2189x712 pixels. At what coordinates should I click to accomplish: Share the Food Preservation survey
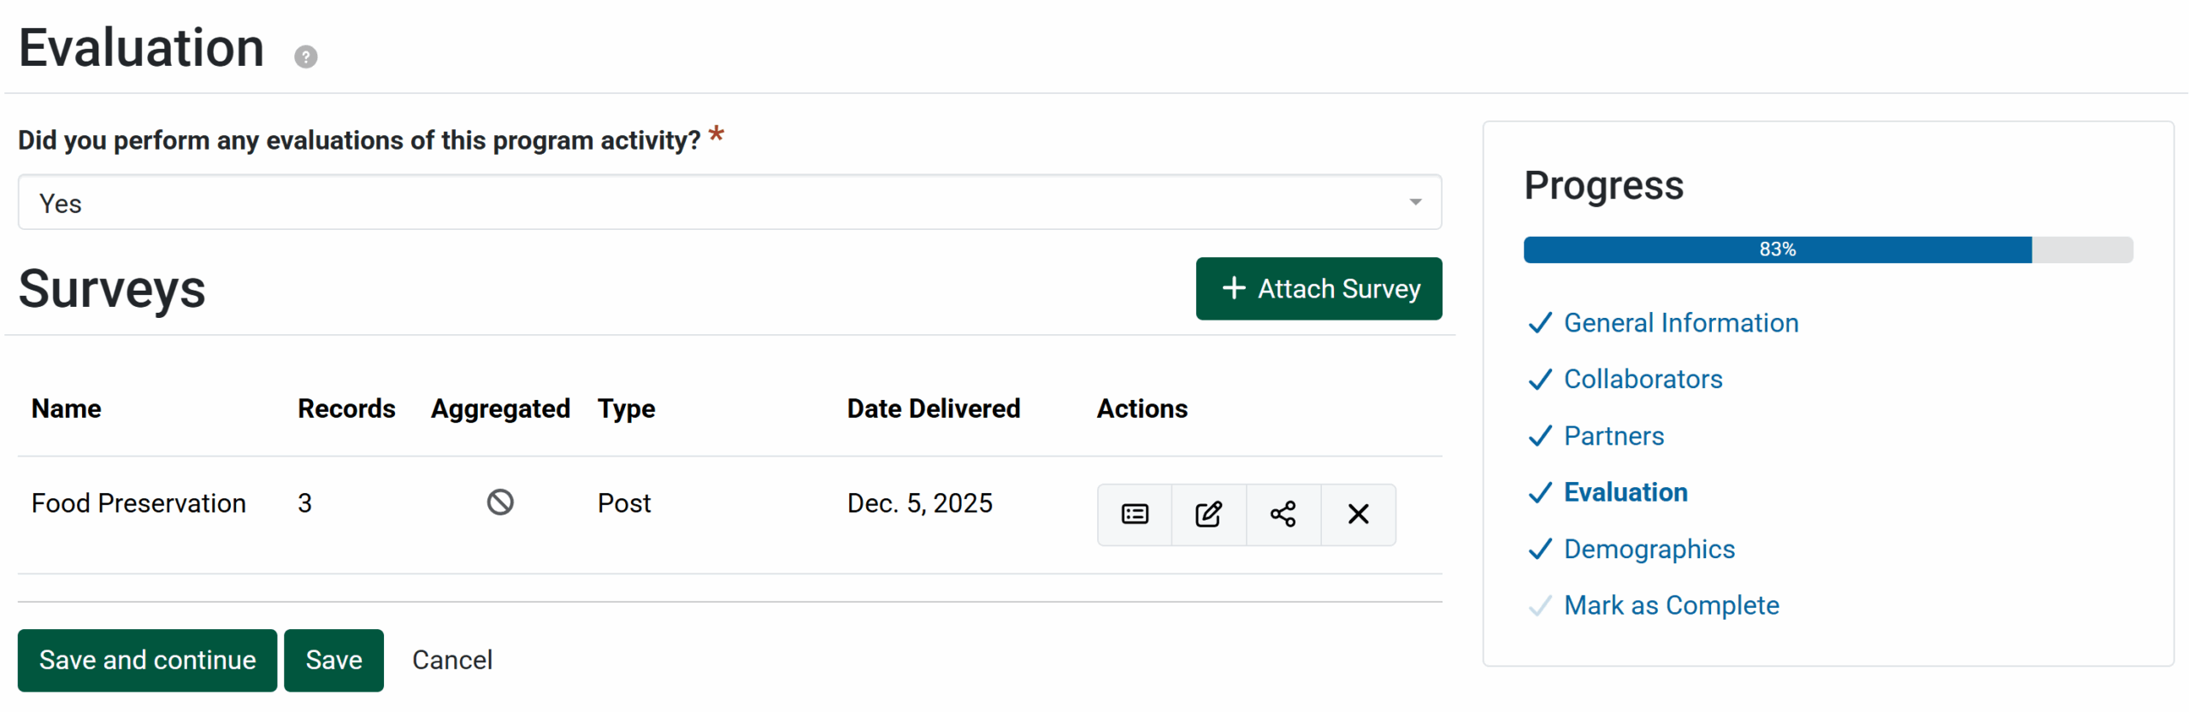pos(1283,515)
